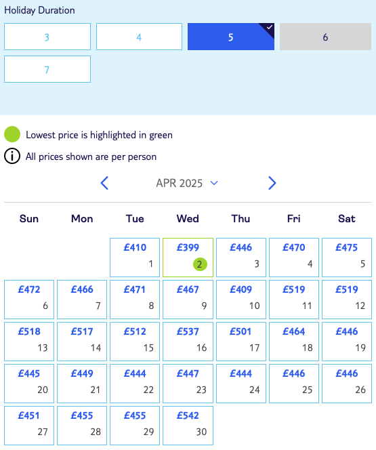Image resolution: width=376 pixels, height=450 pixels.
Task: Choose April 22 priced £444
Action: (135, 384)
